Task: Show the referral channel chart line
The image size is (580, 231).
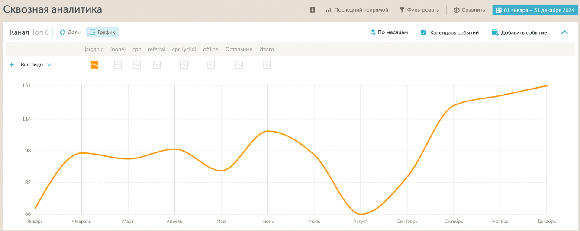Action: pyautogui.click(x=157, y=65)
